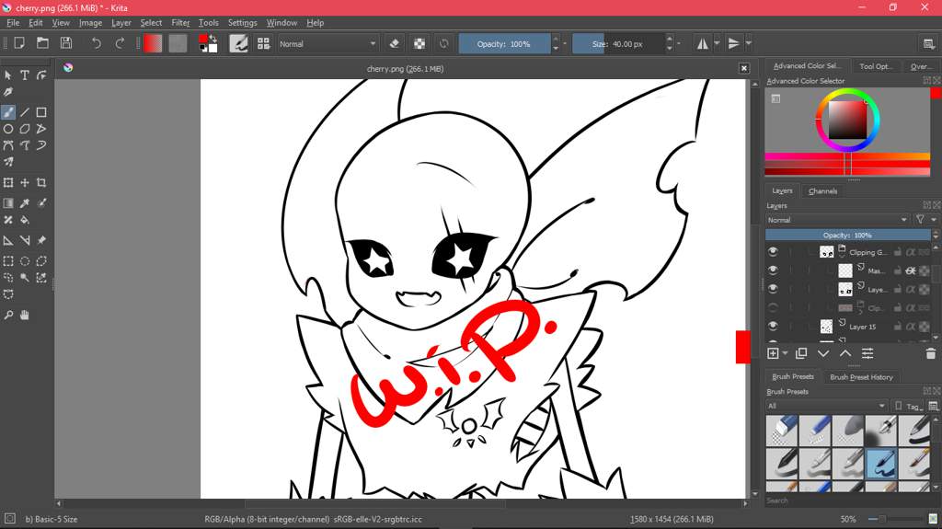Switch to the Tool Options tab
The image size is (942, 529).
point(876,66)
